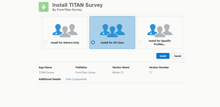Click the Install for All Users label
Screen dimensions: 220x107
click(x=112, y=42)
